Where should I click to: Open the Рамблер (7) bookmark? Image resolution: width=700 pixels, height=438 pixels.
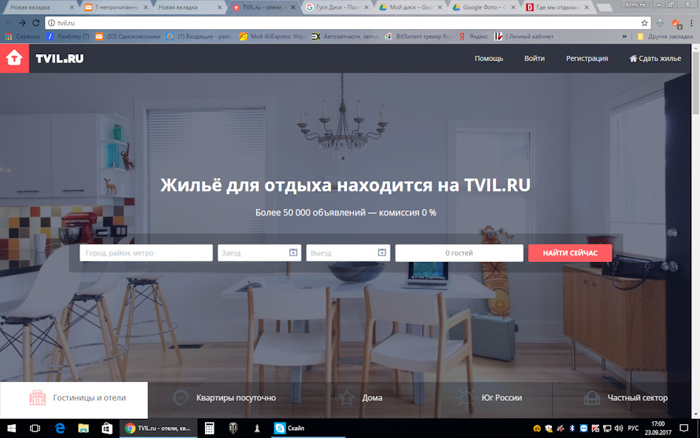coord(68,36)
